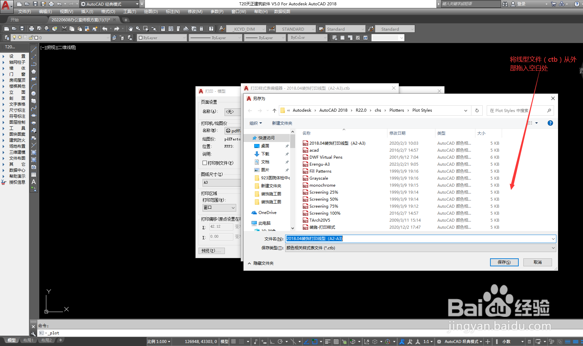This screenshot has height=346, width=583.
Task: Toggle polar tracking in status bar
Action: 280,342
